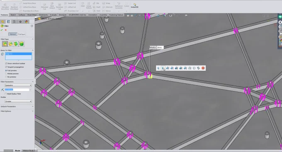The width and height of the screenshot is (282, 152).
Task: Pick the Draft feature tool
Action: (97, 7)
